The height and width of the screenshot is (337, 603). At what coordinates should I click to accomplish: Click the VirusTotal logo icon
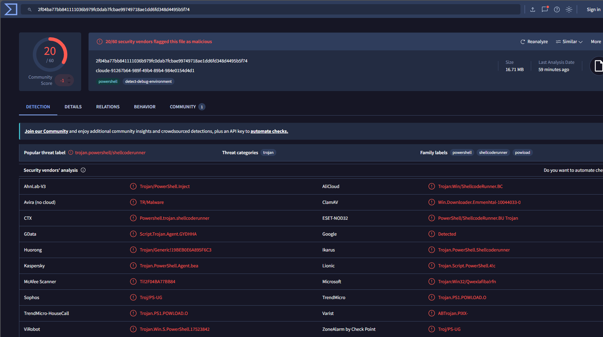11,9
